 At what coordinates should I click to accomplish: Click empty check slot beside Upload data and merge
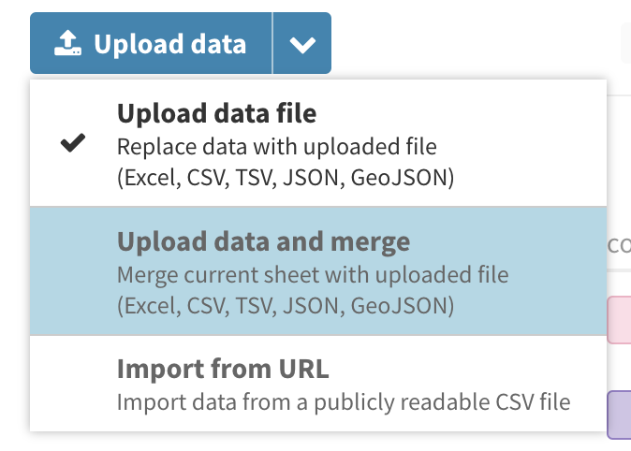pos(74,271)
